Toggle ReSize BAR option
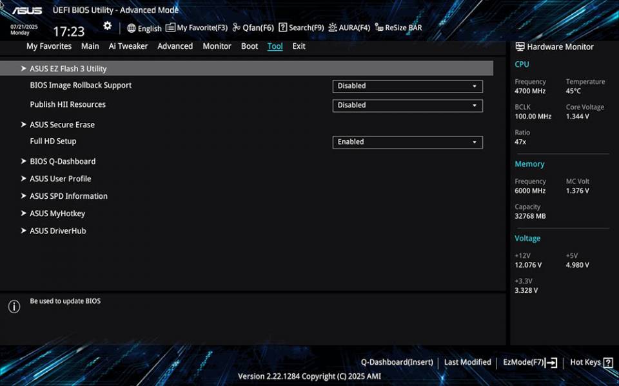The width and height of the screenshot is (619, 386). (x=398, y=28)
